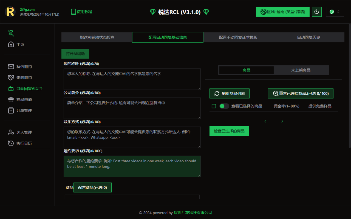
Task: Go to next products page chevron
Action: [x=282, y=121]
